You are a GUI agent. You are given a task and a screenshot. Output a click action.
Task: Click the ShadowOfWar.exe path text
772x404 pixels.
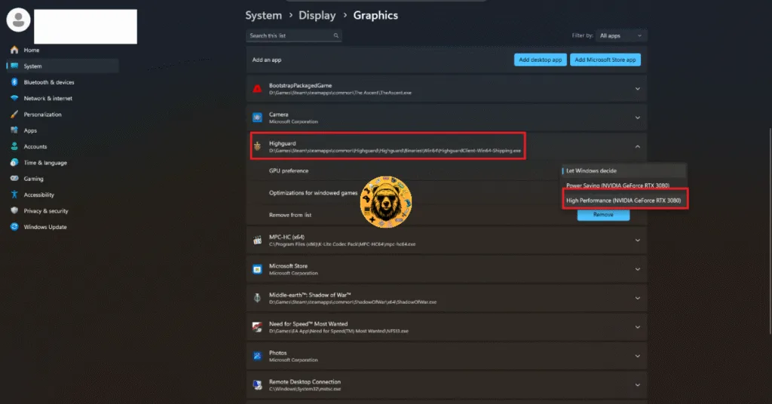pos(353,302)
